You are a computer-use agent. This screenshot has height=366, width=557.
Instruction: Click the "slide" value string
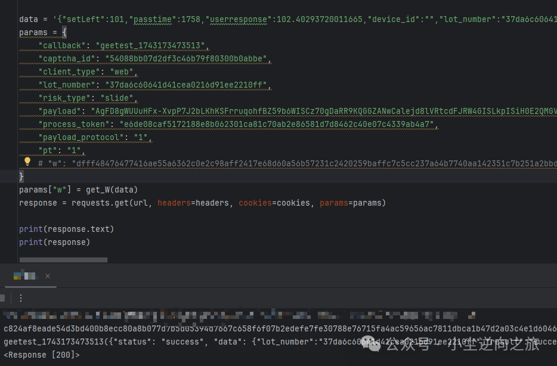click(x=117, y=98)
